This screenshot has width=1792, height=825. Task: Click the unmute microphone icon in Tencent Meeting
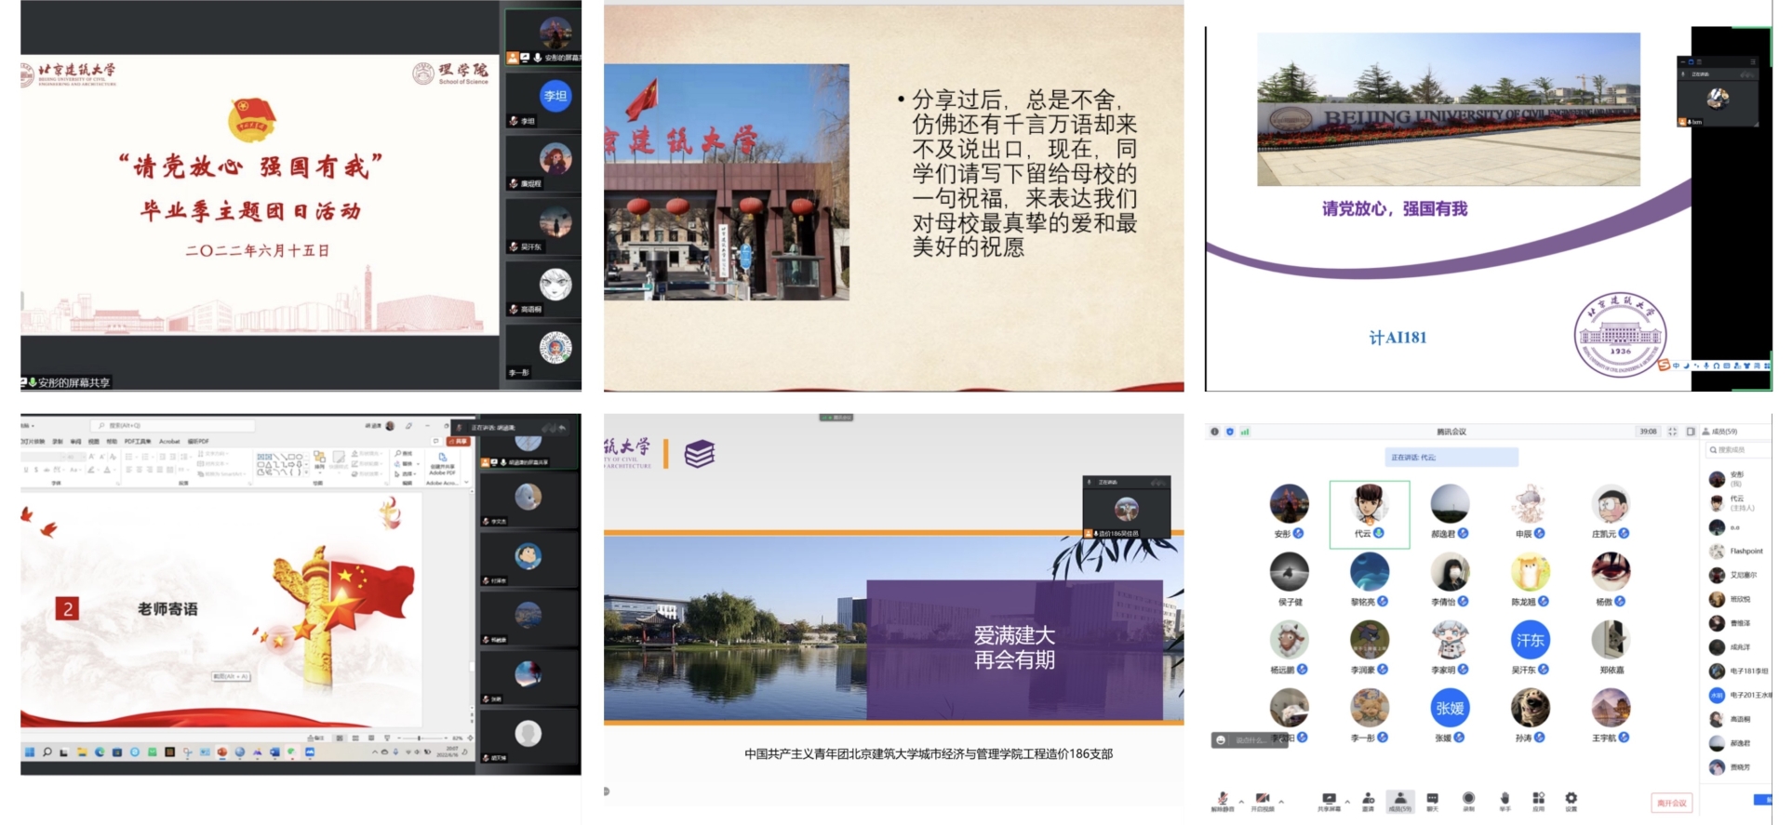tap(1223, 799)
